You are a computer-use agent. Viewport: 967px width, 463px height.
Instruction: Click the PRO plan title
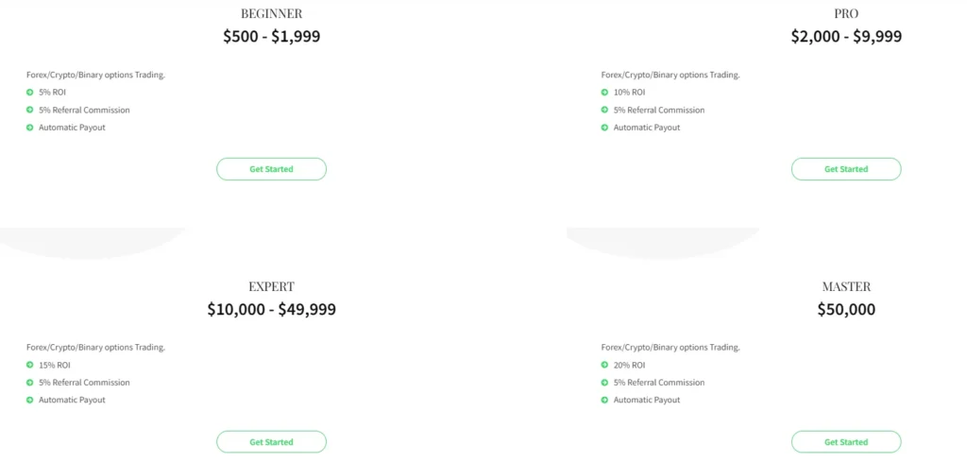(846, 14)
